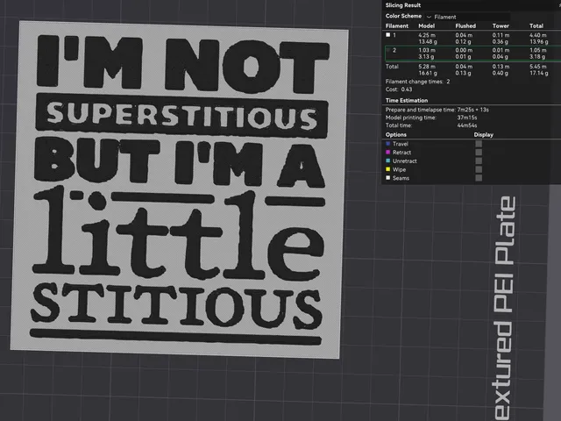Click 'Filament change times: 2' text

coord(417,82)
